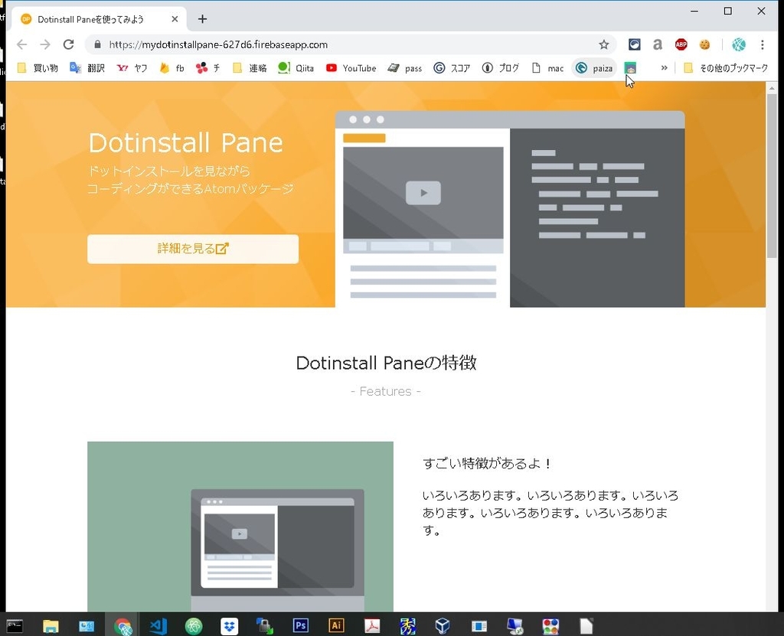Open the pass bookmark

tap(405, 68)
